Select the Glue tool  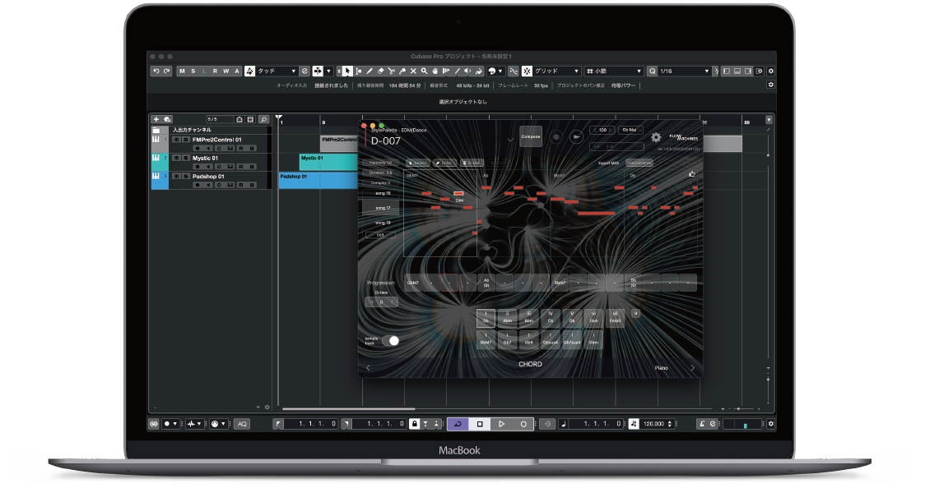402,71
